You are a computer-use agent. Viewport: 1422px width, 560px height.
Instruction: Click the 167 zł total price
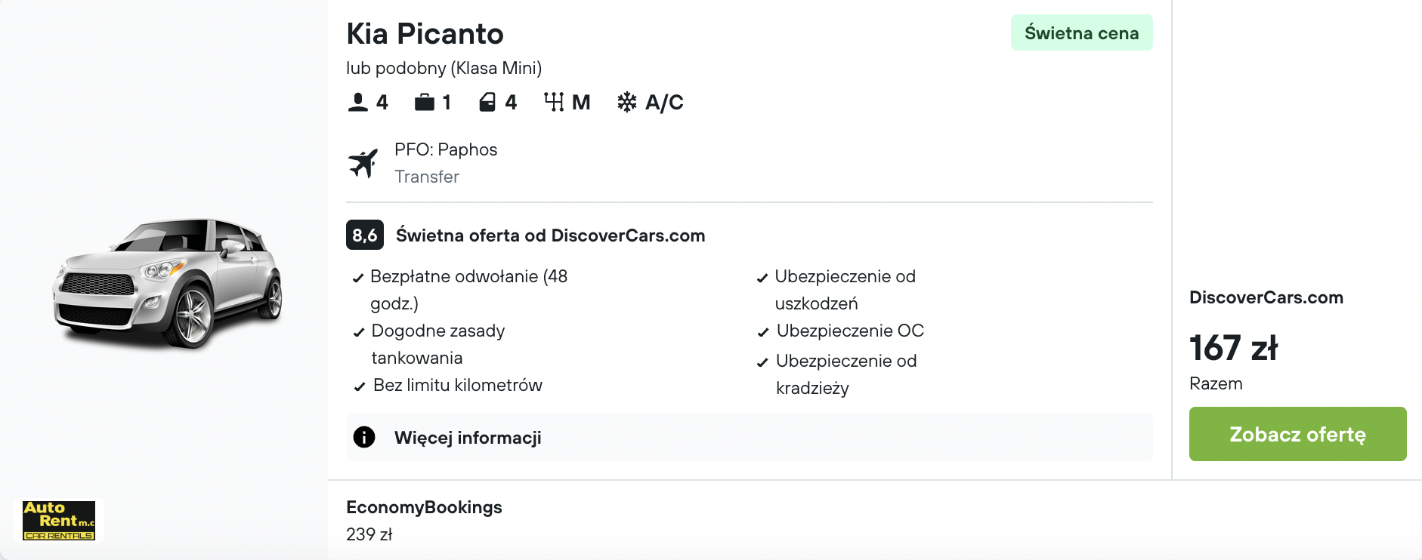(1233, 348)
